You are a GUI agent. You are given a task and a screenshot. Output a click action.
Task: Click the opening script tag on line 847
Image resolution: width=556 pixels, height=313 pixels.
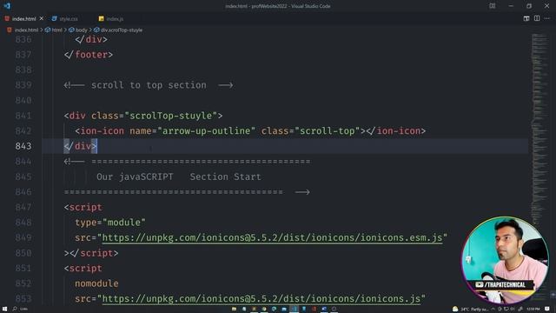83,207
